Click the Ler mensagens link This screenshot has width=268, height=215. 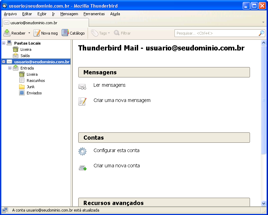point(109,85)
